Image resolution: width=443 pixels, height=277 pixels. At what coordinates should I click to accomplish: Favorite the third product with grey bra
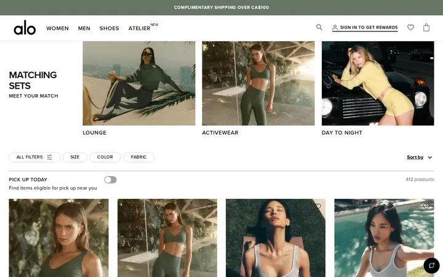tap(318, 206)
